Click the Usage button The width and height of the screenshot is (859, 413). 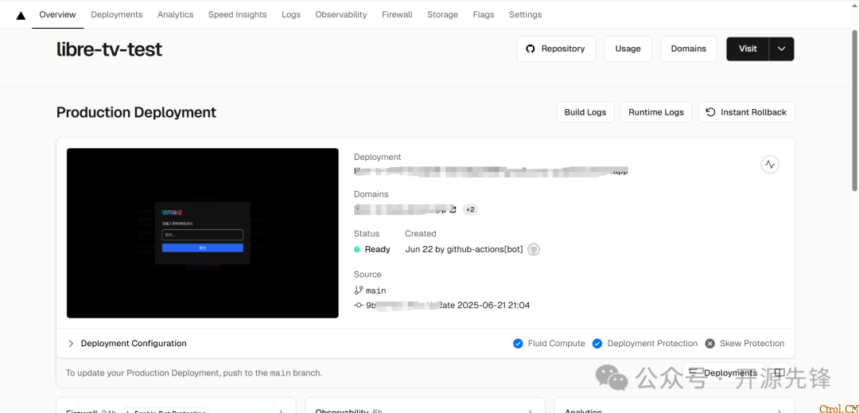628,49
